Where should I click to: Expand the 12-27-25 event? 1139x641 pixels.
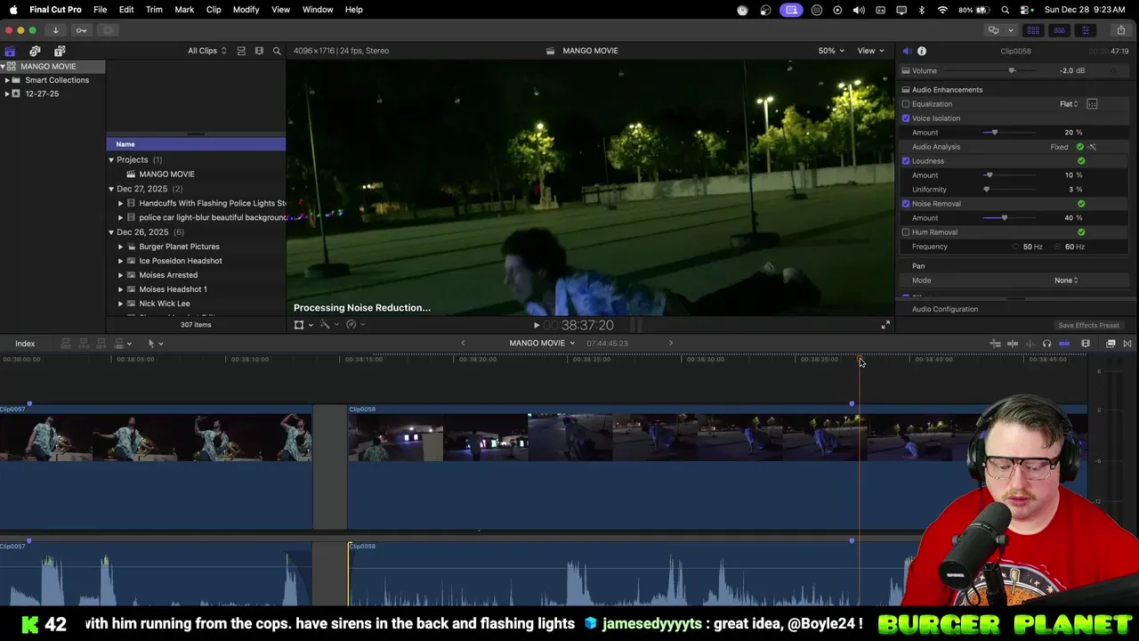tap(7, 93)
